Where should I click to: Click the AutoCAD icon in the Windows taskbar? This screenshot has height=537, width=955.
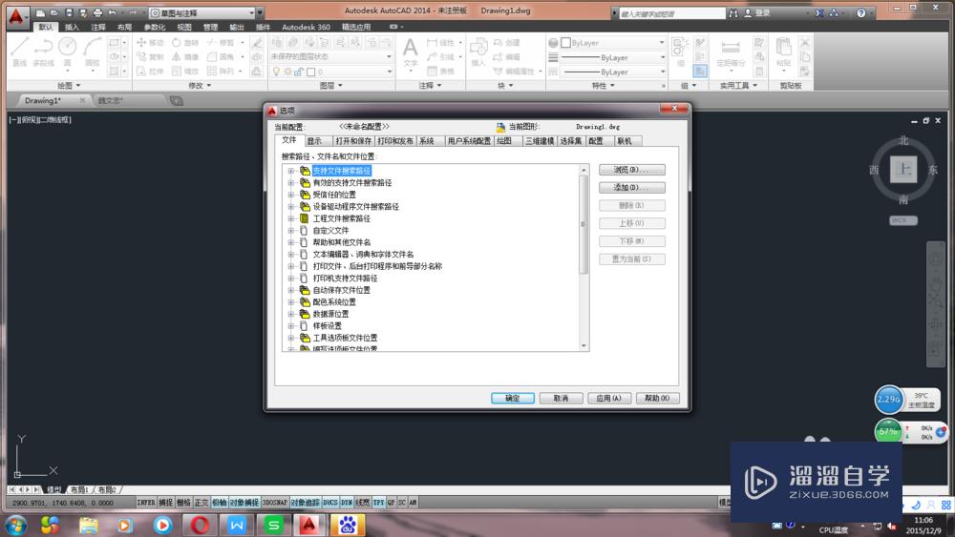point(309,525)
